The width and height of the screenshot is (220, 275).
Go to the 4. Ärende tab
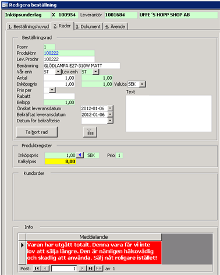pos(115,27)
